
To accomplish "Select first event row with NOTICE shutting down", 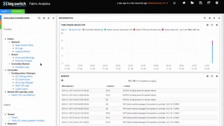I will pos(140,91).
